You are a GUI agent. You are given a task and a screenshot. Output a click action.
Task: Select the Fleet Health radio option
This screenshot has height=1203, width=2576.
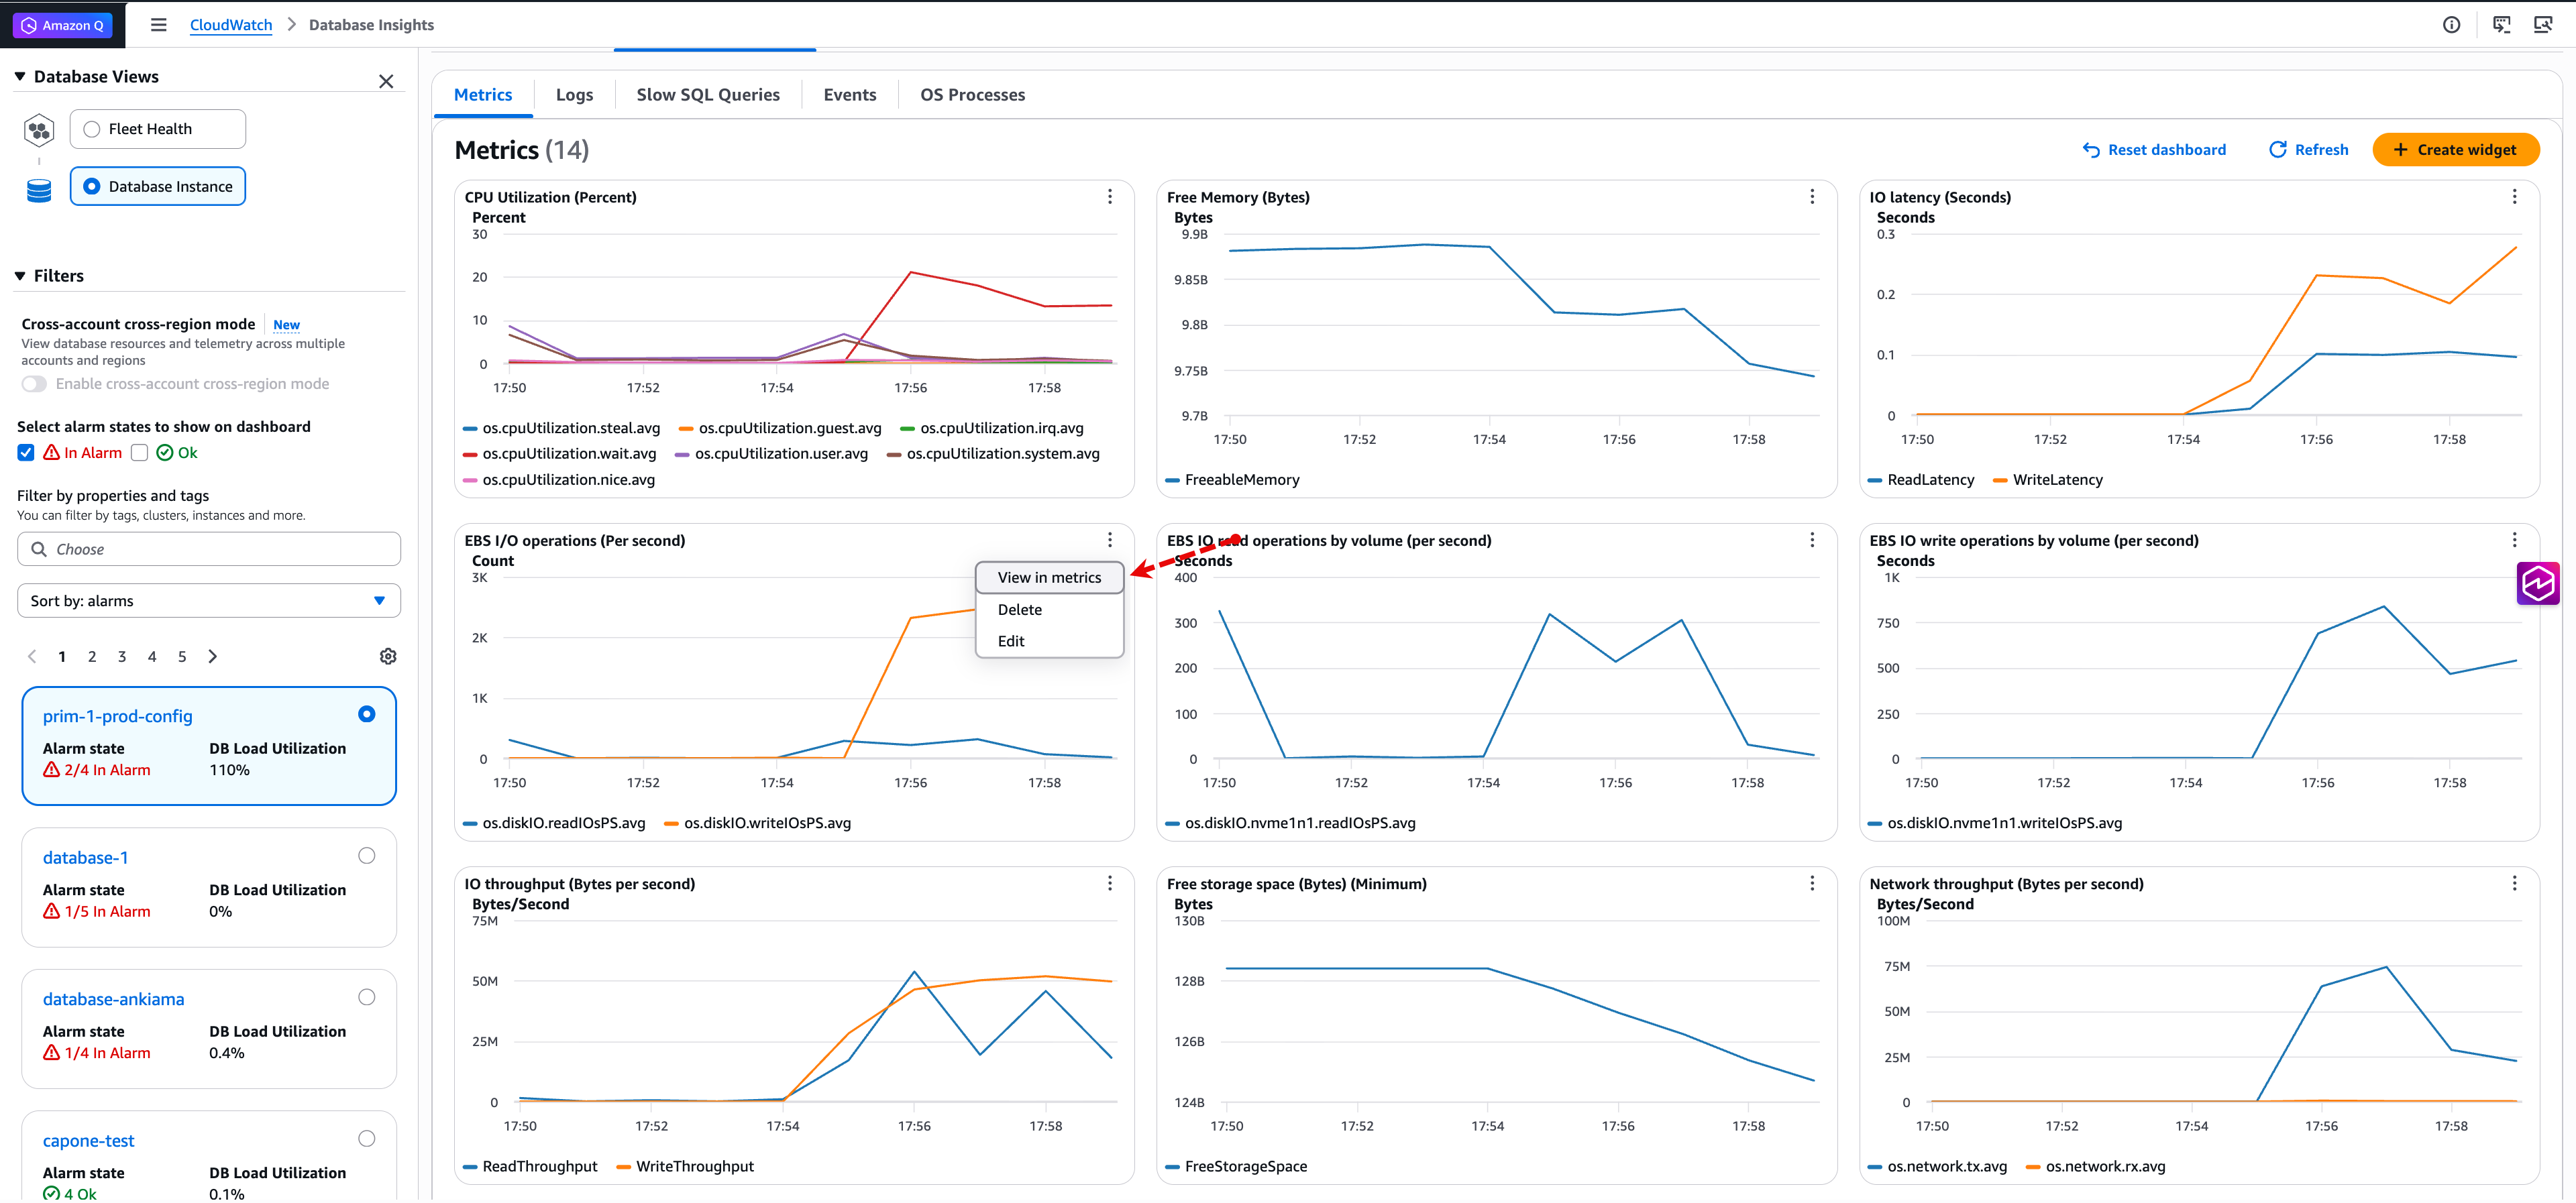point(92,129)
